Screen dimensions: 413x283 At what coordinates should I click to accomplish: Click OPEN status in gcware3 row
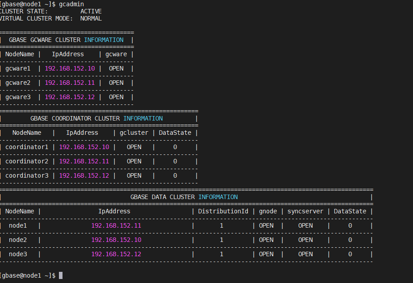[116, 97]
